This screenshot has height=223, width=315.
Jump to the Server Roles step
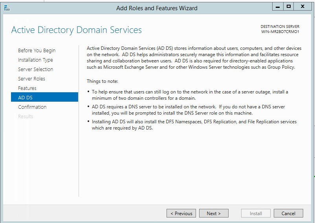31,79
